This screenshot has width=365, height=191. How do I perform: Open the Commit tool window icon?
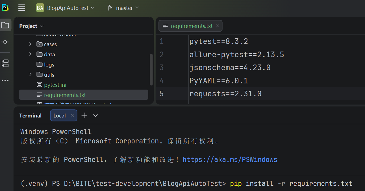pyautogui.click(x=5, y=42)
